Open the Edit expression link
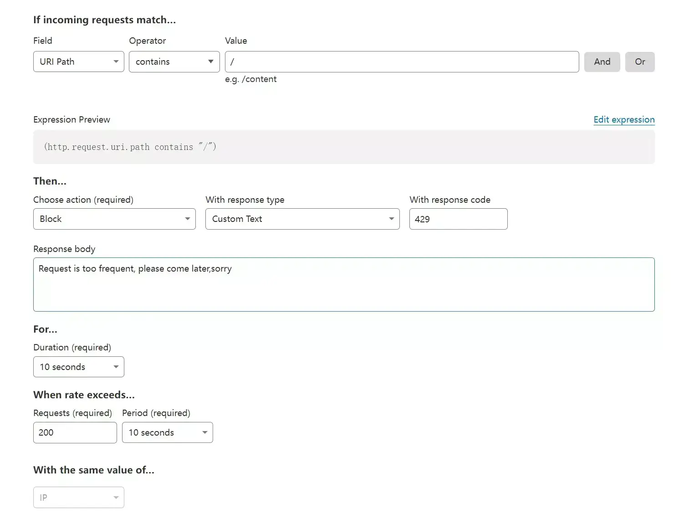The height and width of the screenshot is (519, 689). [624, 119]
